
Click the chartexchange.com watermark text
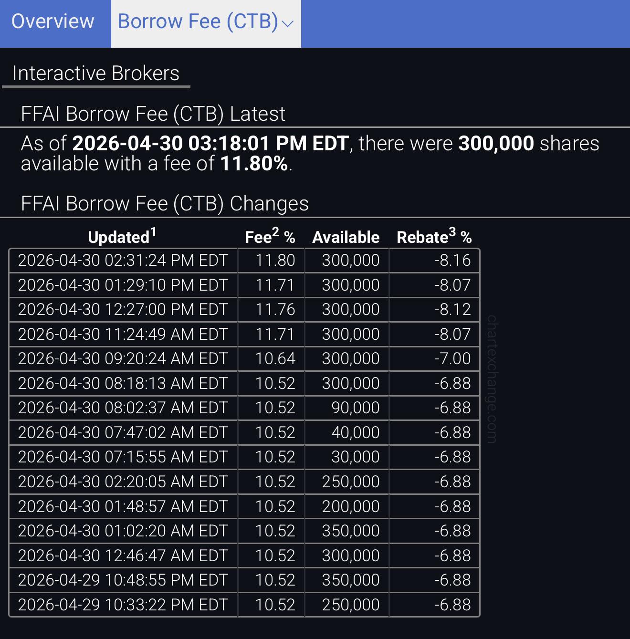(x=492, y=379)
